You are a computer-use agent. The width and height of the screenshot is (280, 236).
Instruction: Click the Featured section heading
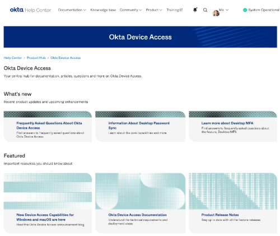coord(15,156)
